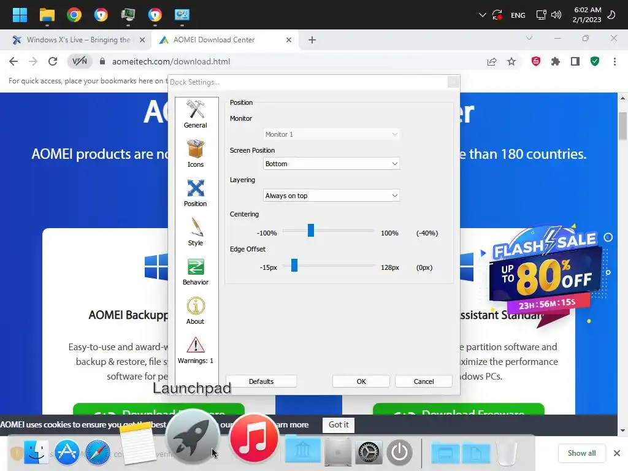Open Launchpad rocket icon in dock
The image size is (628, 471).
[x=193, y=438]
